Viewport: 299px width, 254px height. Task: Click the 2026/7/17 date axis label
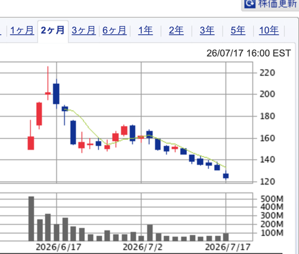point(228,247)
